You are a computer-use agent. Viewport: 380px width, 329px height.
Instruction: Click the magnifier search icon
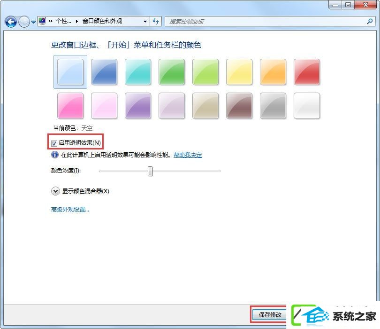370,21
